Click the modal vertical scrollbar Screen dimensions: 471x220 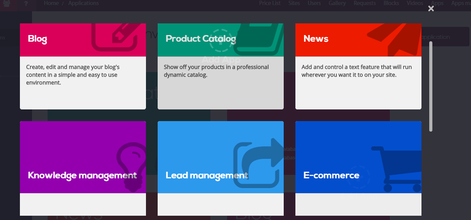[431, 86]
